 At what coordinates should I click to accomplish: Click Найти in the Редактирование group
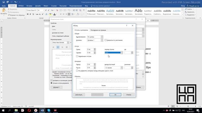coord(189,9)
